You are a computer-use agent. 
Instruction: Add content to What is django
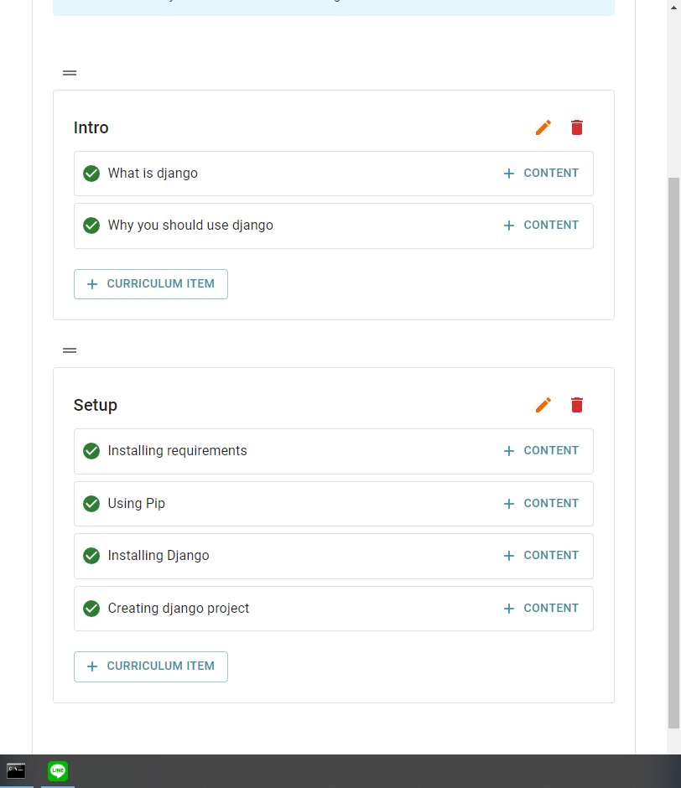point(541,174)
